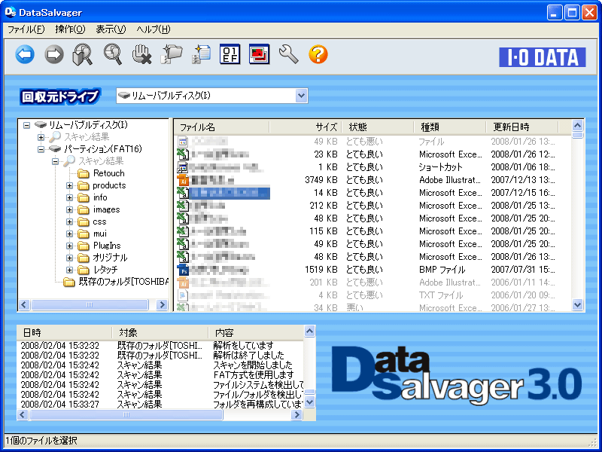Click log panel horizontal scroll right arrow
This screenshot has height=452, width=602.
point(296,415)
